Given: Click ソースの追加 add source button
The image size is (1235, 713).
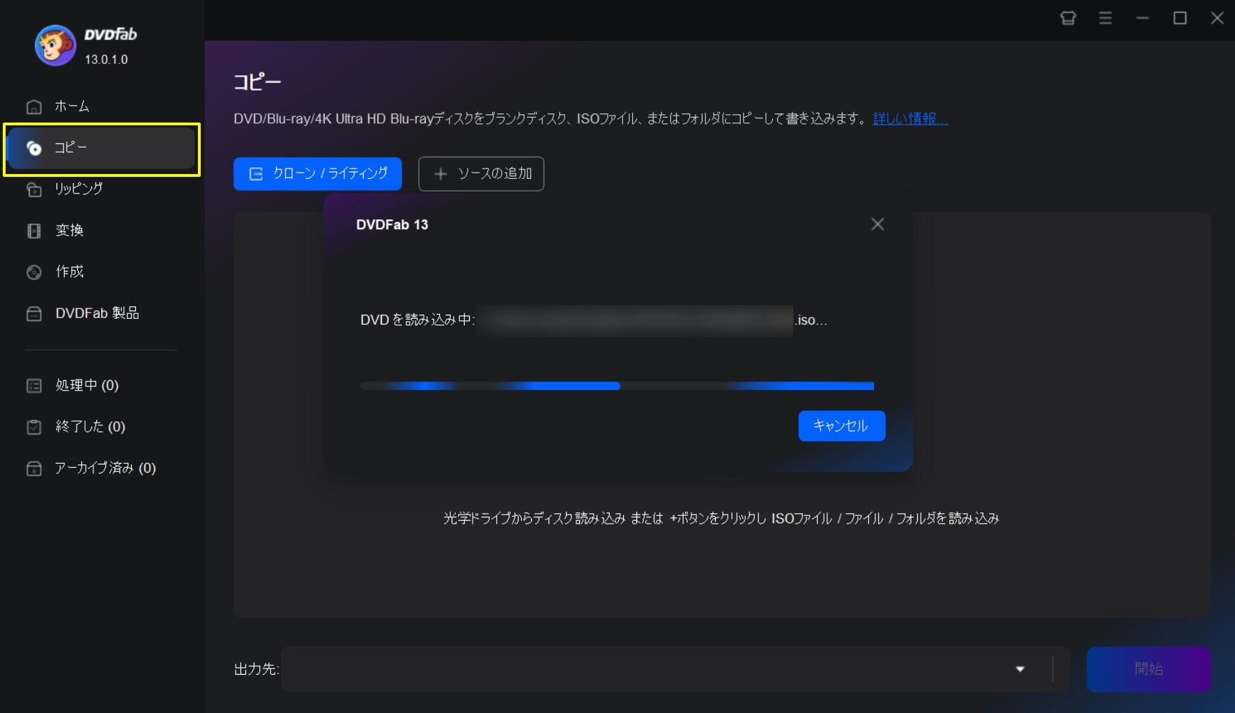Looking at the screenshot, I should (481, 173).
